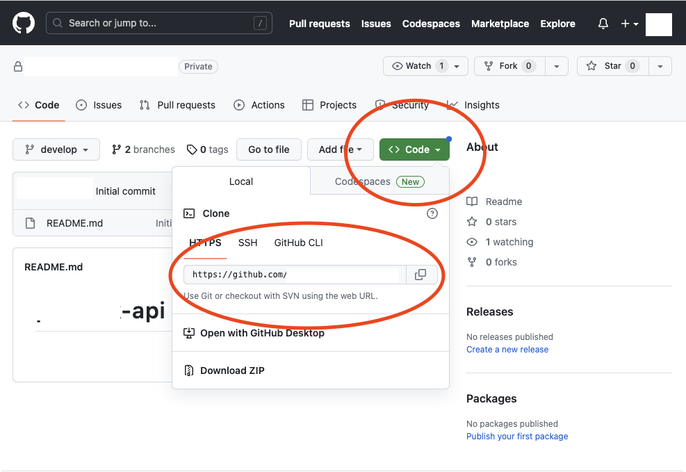
Task: Open the develop branch selector
Action: click(x=56, y=149)
